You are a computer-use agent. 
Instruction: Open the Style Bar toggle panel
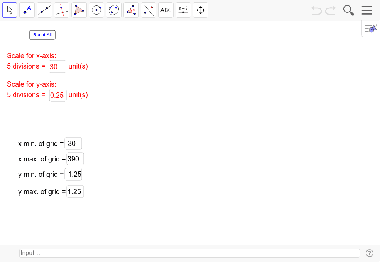click(371, 29)
